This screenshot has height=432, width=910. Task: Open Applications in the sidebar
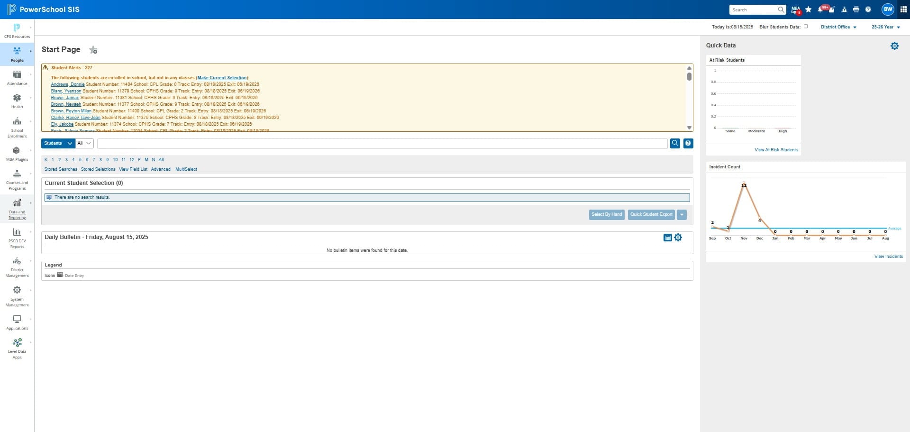point(17,322)
